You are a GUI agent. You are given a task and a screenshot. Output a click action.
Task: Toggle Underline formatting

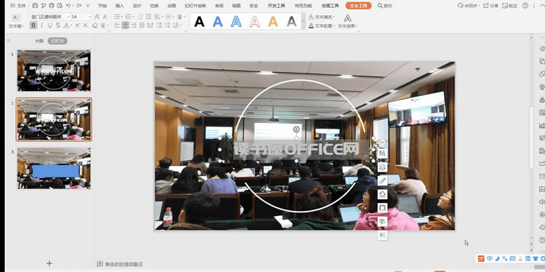[49, 25]
